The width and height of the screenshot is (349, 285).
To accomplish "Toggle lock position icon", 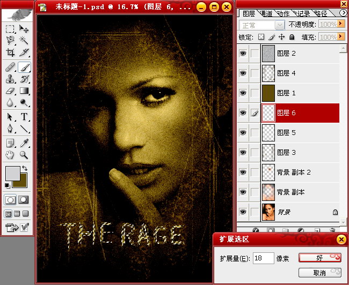I will (x=281, y=37).
